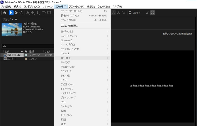Click the view axis mode icon
Screen dimensions: 197x126
click(124, 13)
